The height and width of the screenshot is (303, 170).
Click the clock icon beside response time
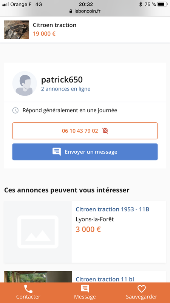[x=15, y=110]
